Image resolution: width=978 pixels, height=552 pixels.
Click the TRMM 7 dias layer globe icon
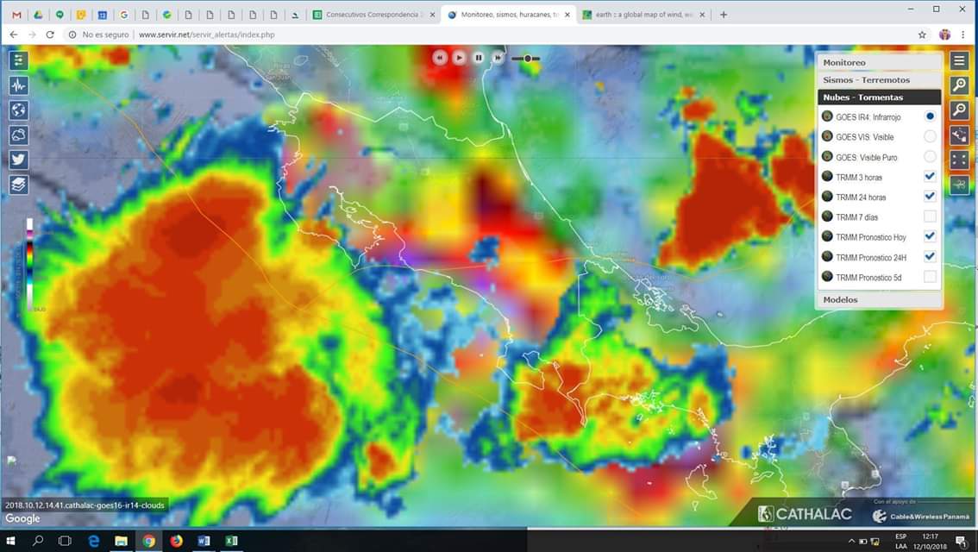827,216
